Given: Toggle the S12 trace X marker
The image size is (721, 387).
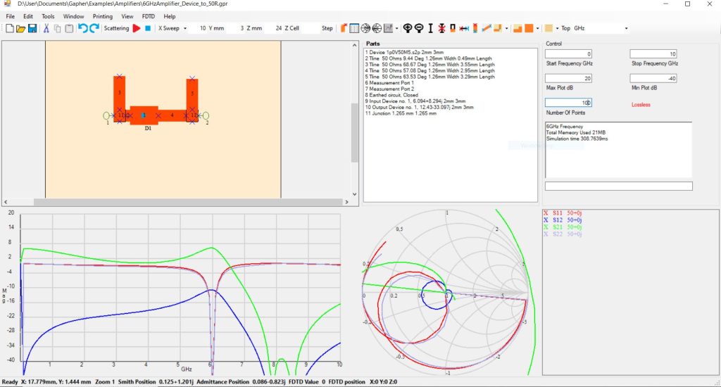Looking at the screenshot, I should 546,220.
